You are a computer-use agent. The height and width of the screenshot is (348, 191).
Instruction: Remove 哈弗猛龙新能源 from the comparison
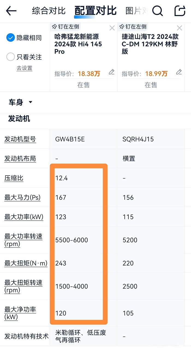(x=112, y=28)
